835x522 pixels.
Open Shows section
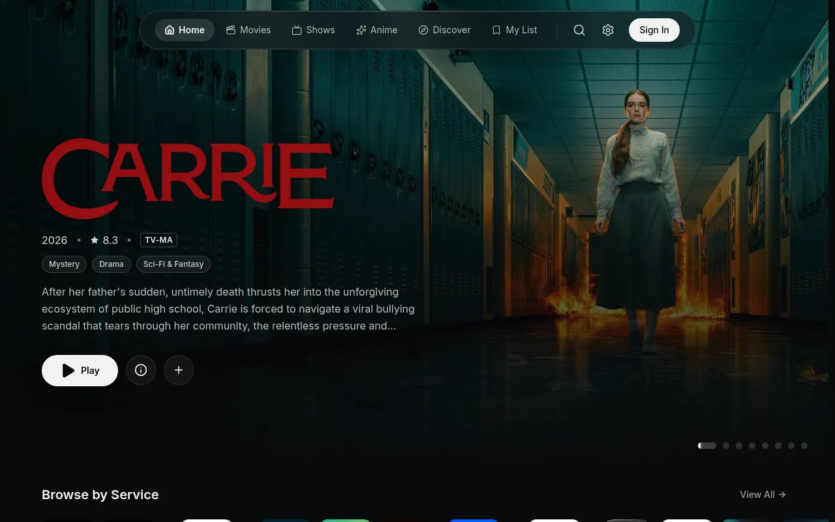[x=313, y=30]
